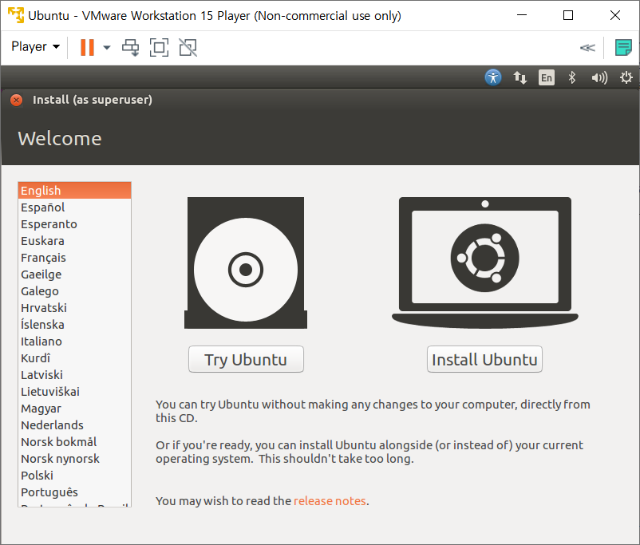Send Ctrl+Alt+Del to the virtual machine
640x545 pixels.
[131, 47]
